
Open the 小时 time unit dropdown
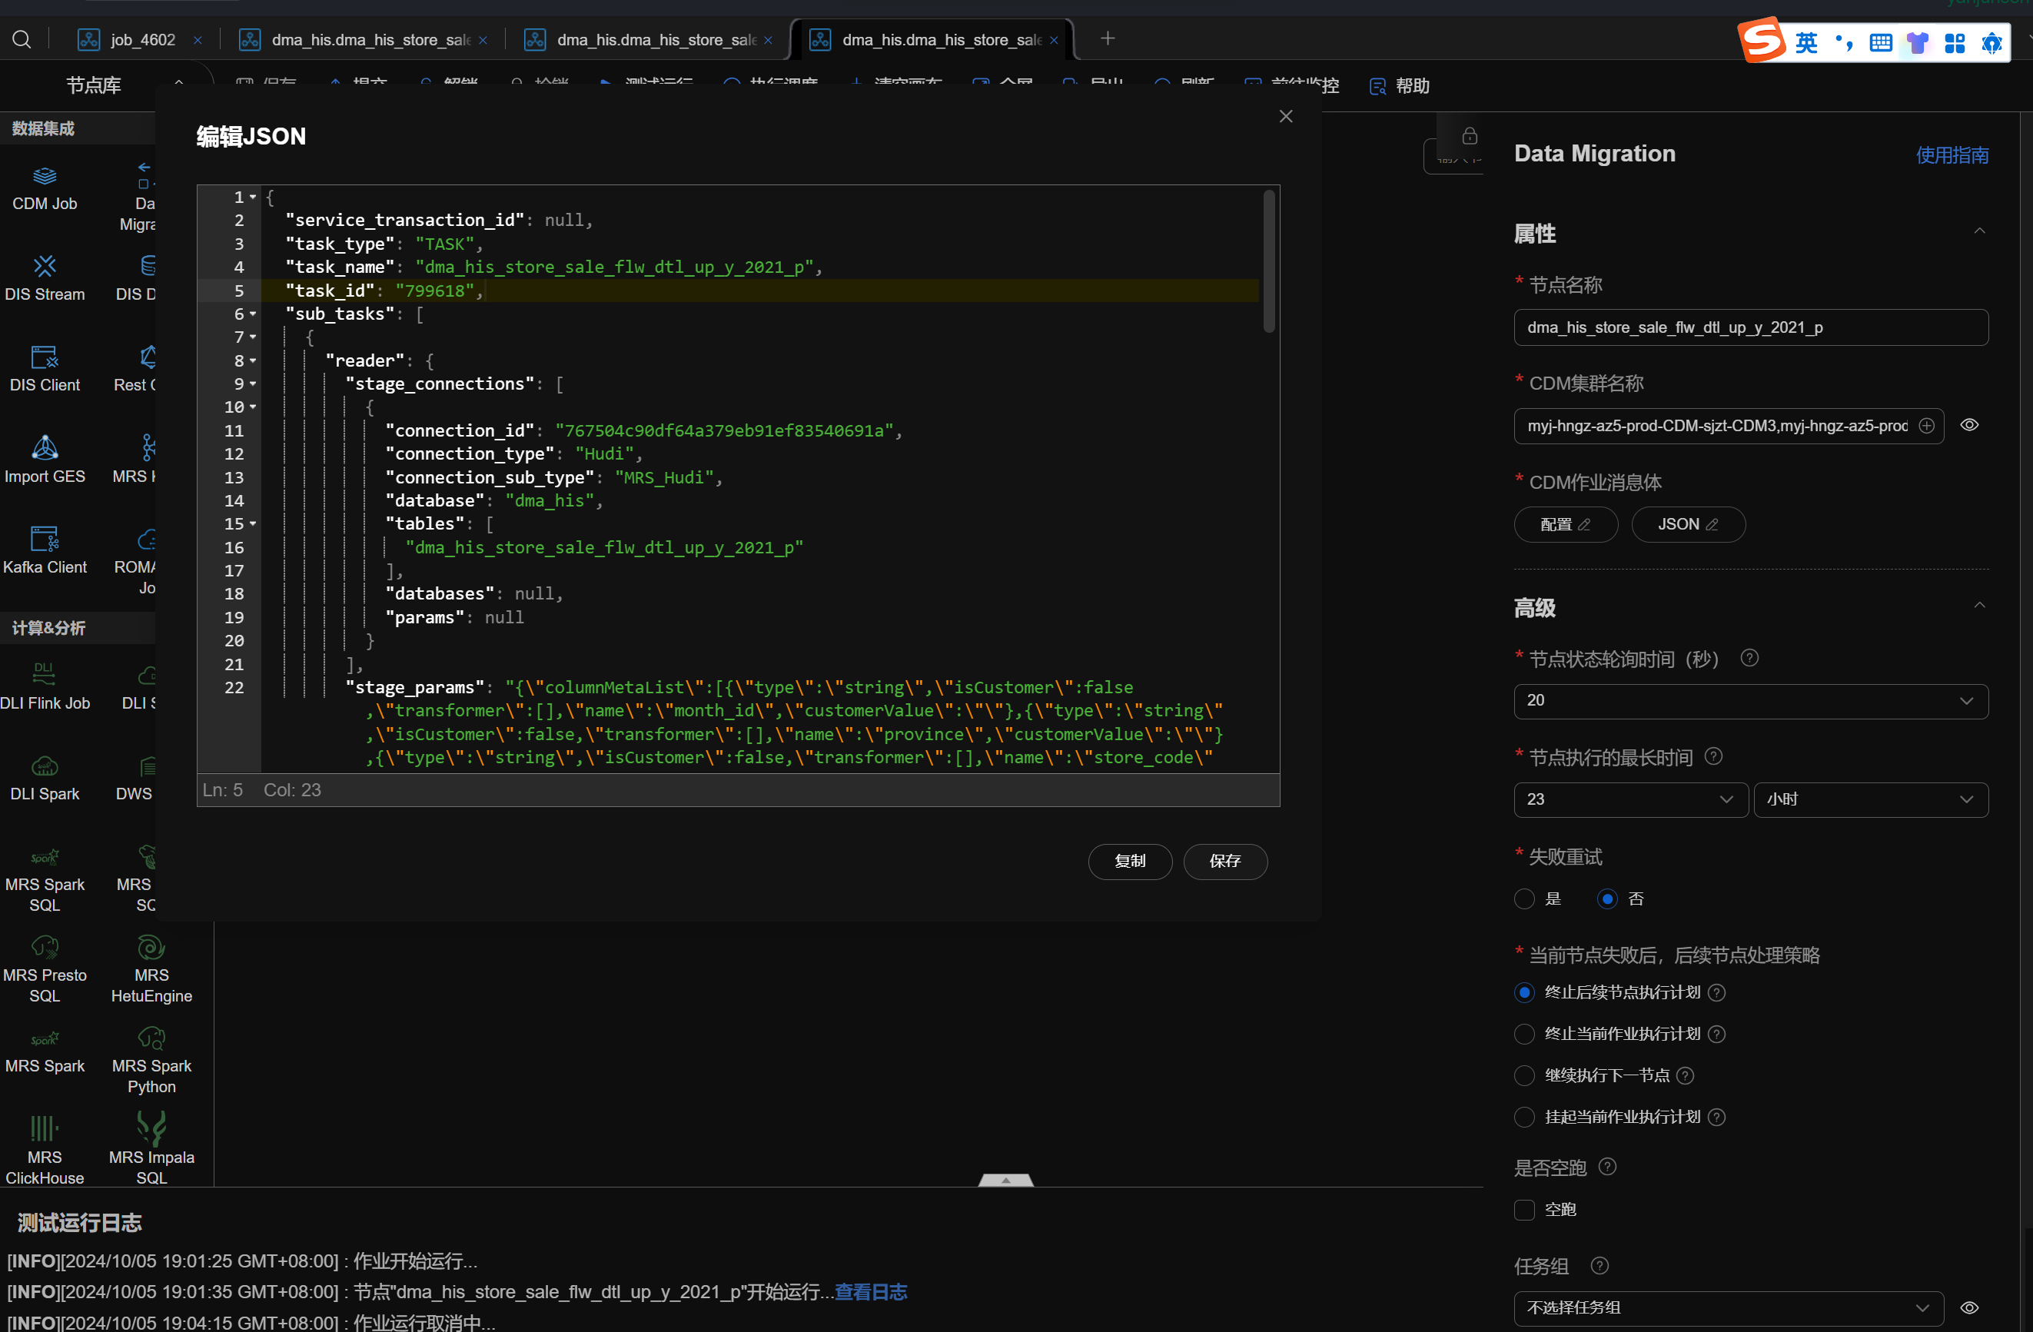tap(1870, 799)
